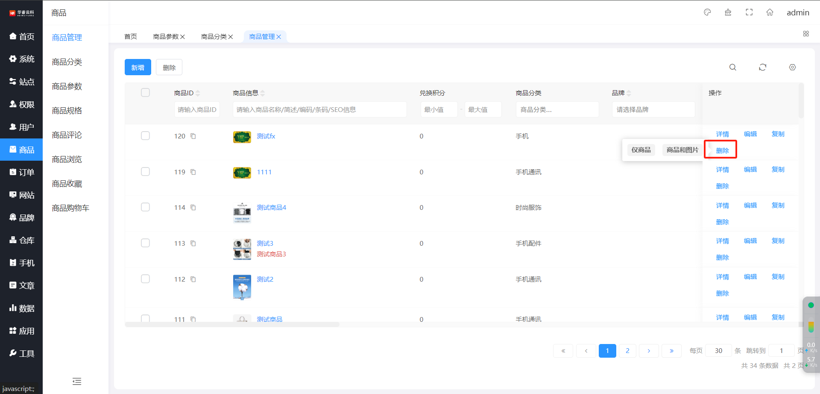
Task: Open 商品规格 in the side menu
Action: click(67, 111)
